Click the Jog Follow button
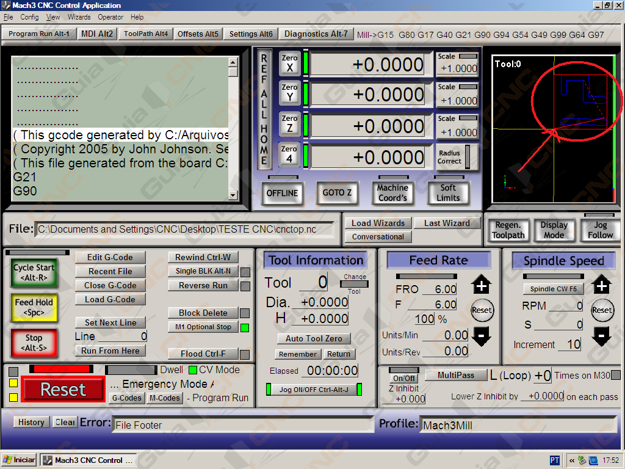This screenshot has height=469, width=625. pos(600,230)
